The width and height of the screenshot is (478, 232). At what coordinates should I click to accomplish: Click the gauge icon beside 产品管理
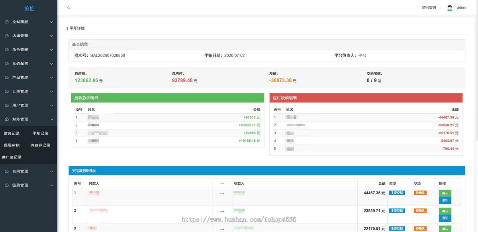coord(7,77)
